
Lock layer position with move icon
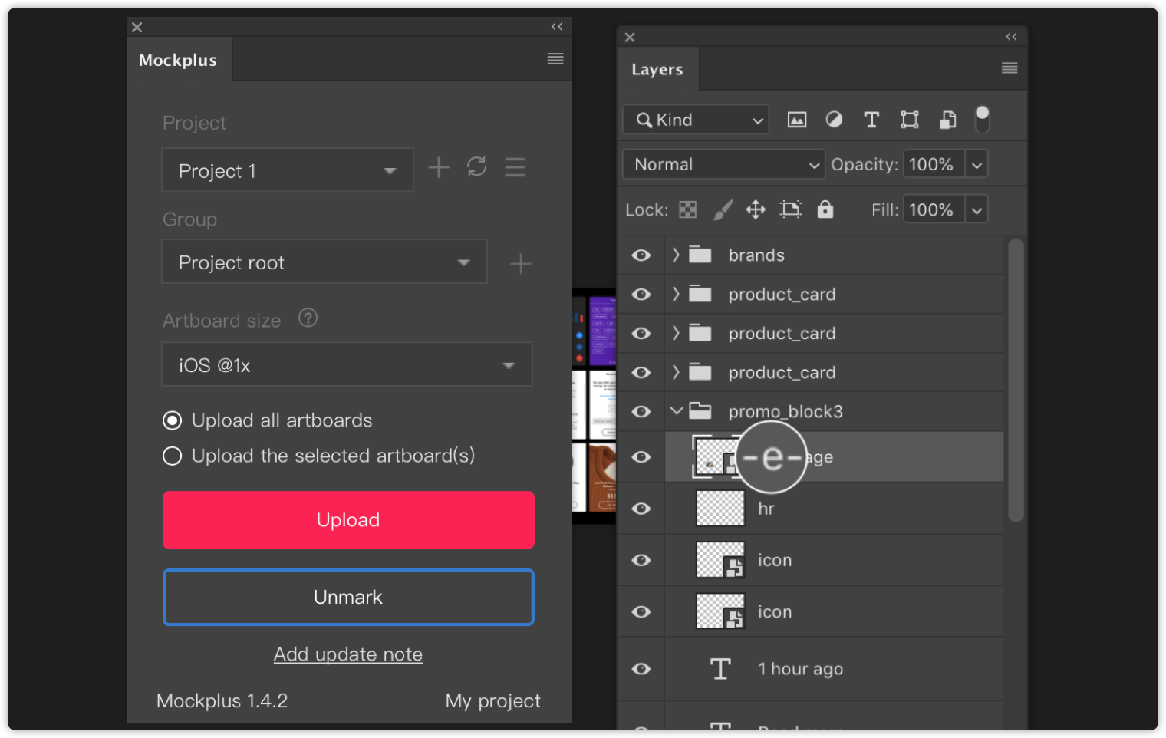point(756,209)
